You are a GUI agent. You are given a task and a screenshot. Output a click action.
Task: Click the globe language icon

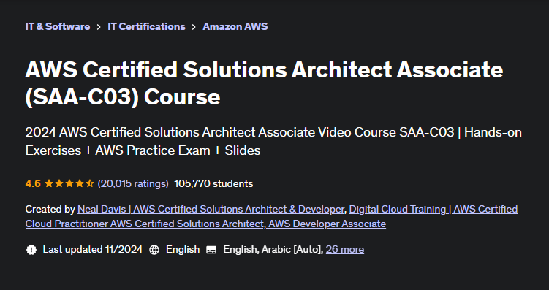point(154,249)
